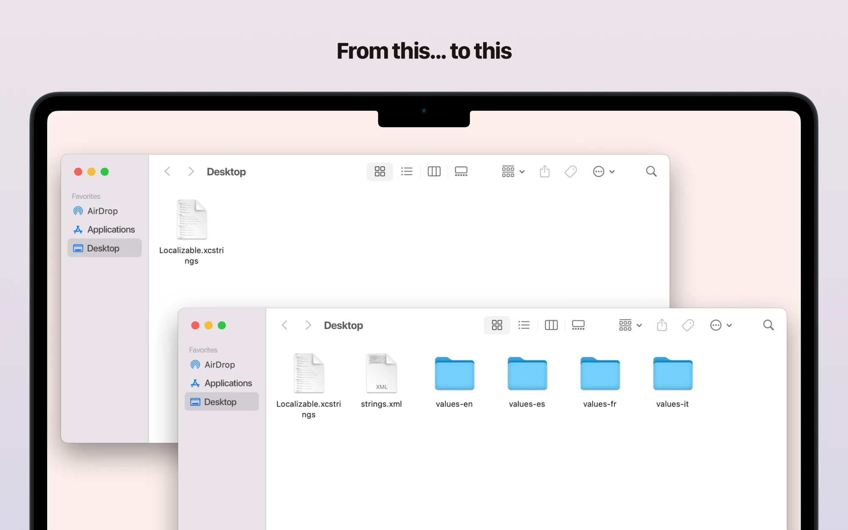Select the strings.xml file
Image resolution: width=848 pixels, height=530 pixels.
[x=381, y=380]
